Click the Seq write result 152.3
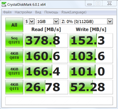Screen dimensions: 118x109 click(x=91, y=40)
